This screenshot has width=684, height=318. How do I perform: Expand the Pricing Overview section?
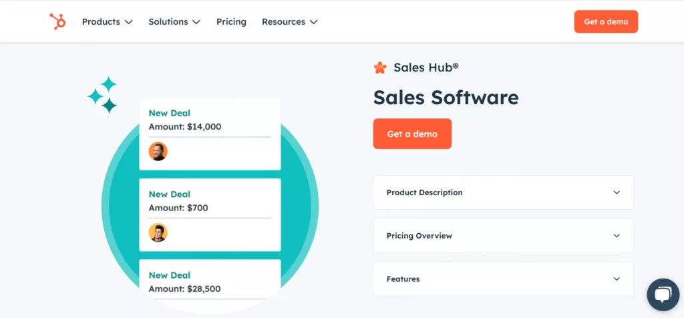pyautogui.click(x=504, y=236)
